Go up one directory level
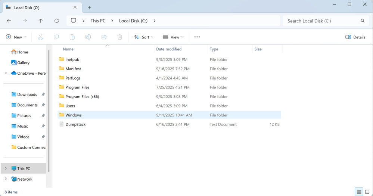 click(x=41, y=21)
